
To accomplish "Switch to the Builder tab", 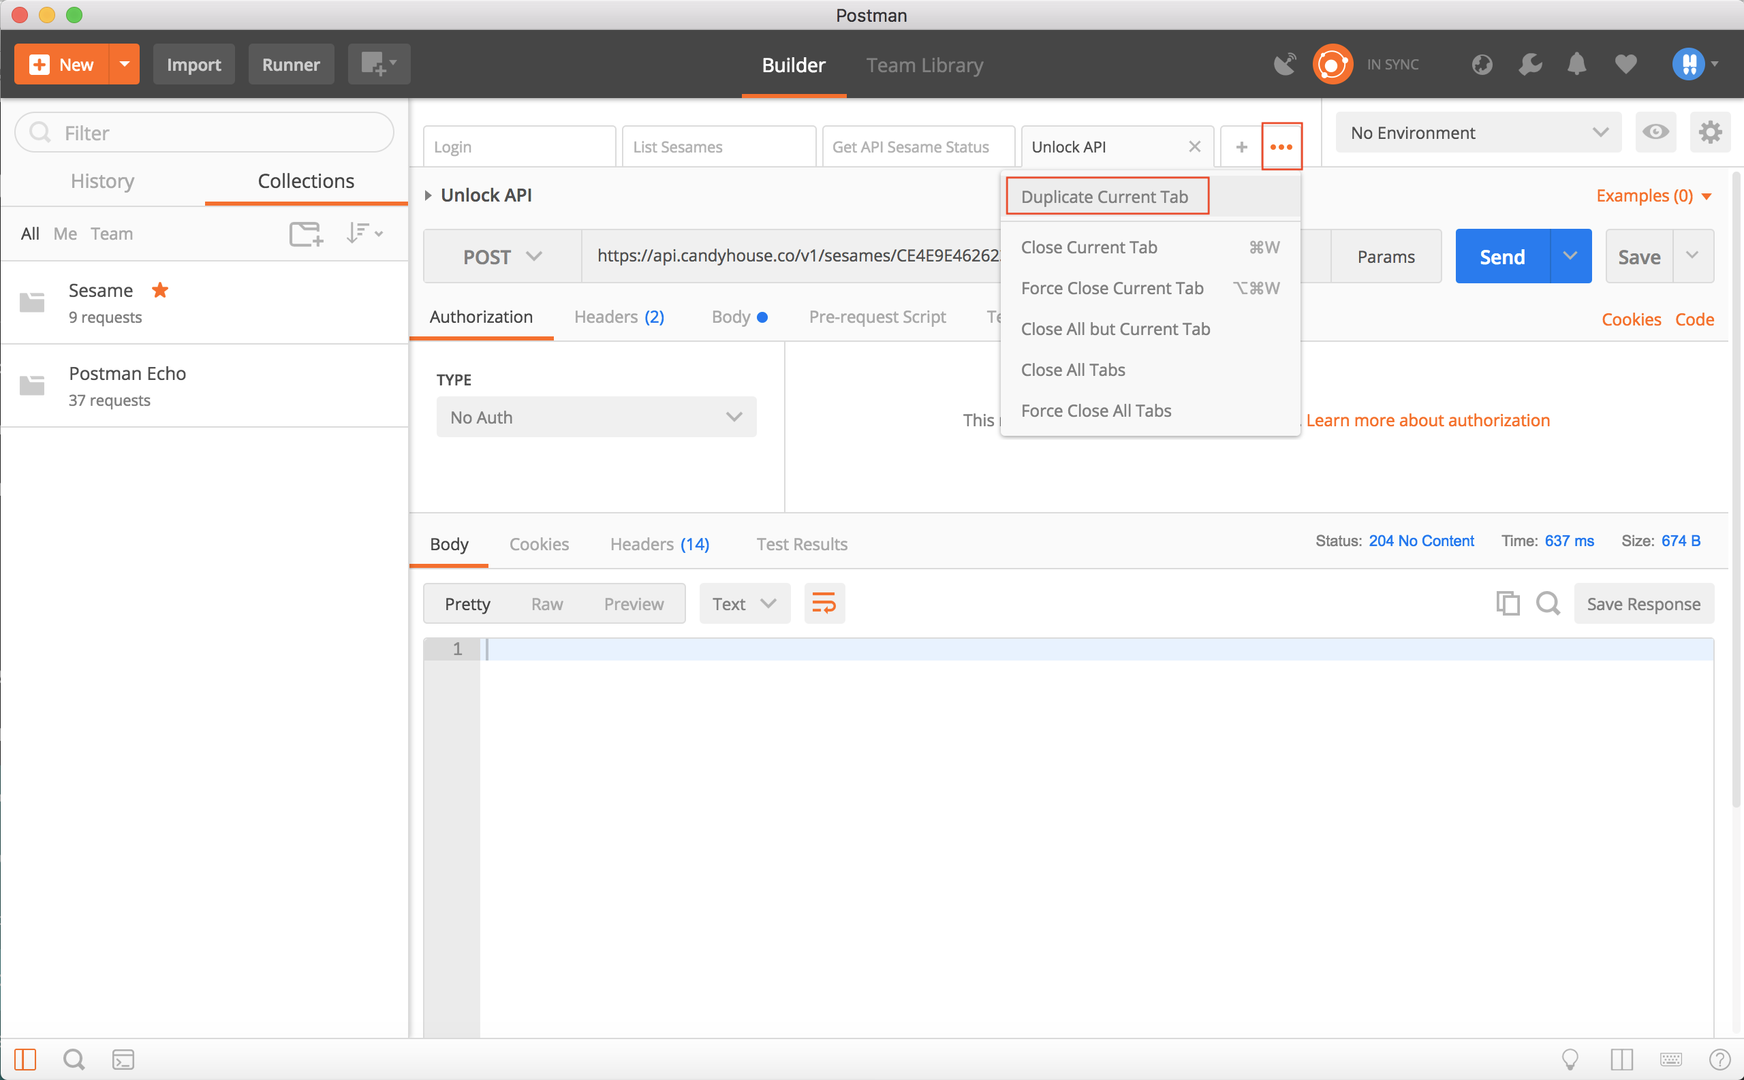I will point(793,65).
